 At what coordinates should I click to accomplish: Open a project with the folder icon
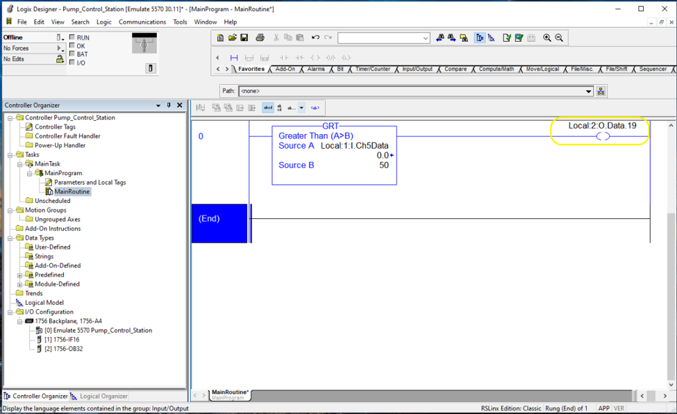[x=233, y=38]
